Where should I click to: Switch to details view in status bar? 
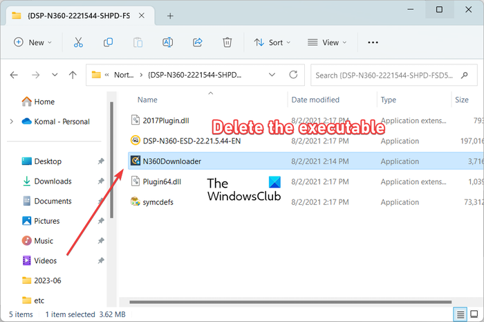(460, 314)
